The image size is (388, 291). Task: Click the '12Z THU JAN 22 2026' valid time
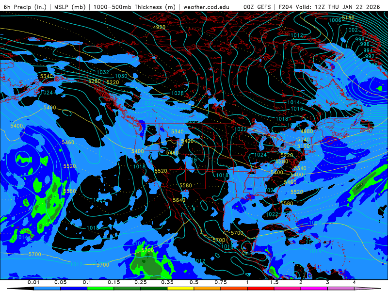click(347, 7)
